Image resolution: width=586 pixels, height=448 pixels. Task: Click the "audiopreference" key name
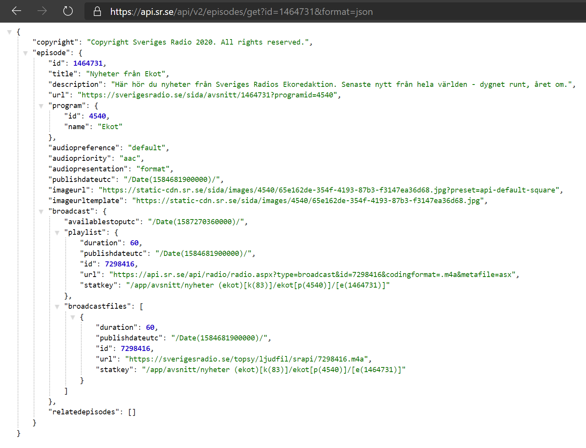point(84,148)
